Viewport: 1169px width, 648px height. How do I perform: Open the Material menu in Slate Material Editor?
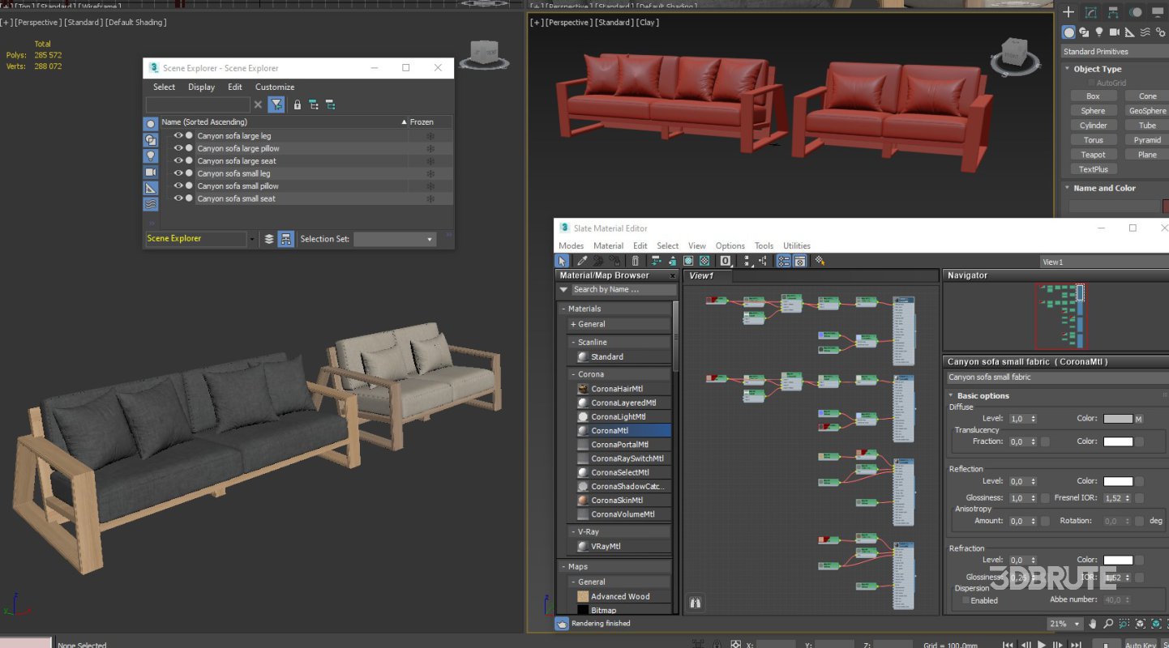click(608, 245)
